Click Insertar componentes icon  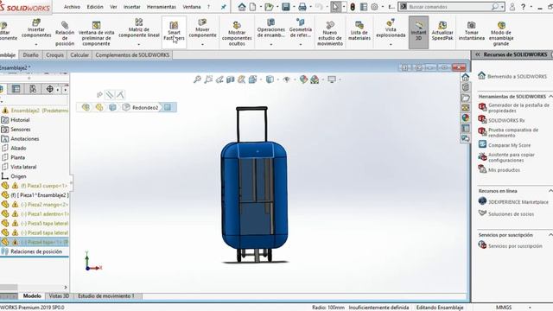tap(36, 22)
